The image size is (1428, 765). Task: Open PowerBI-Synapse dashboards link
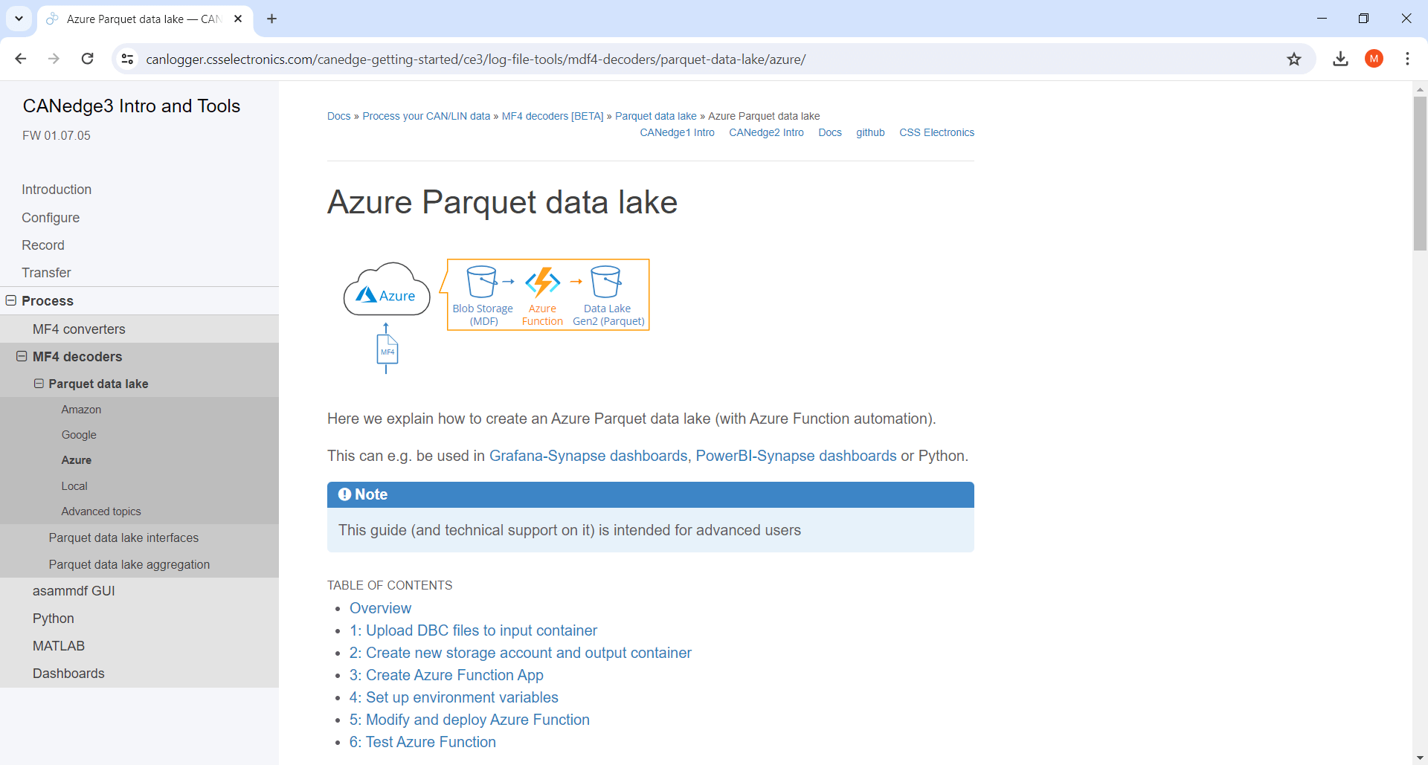point(796,456)
